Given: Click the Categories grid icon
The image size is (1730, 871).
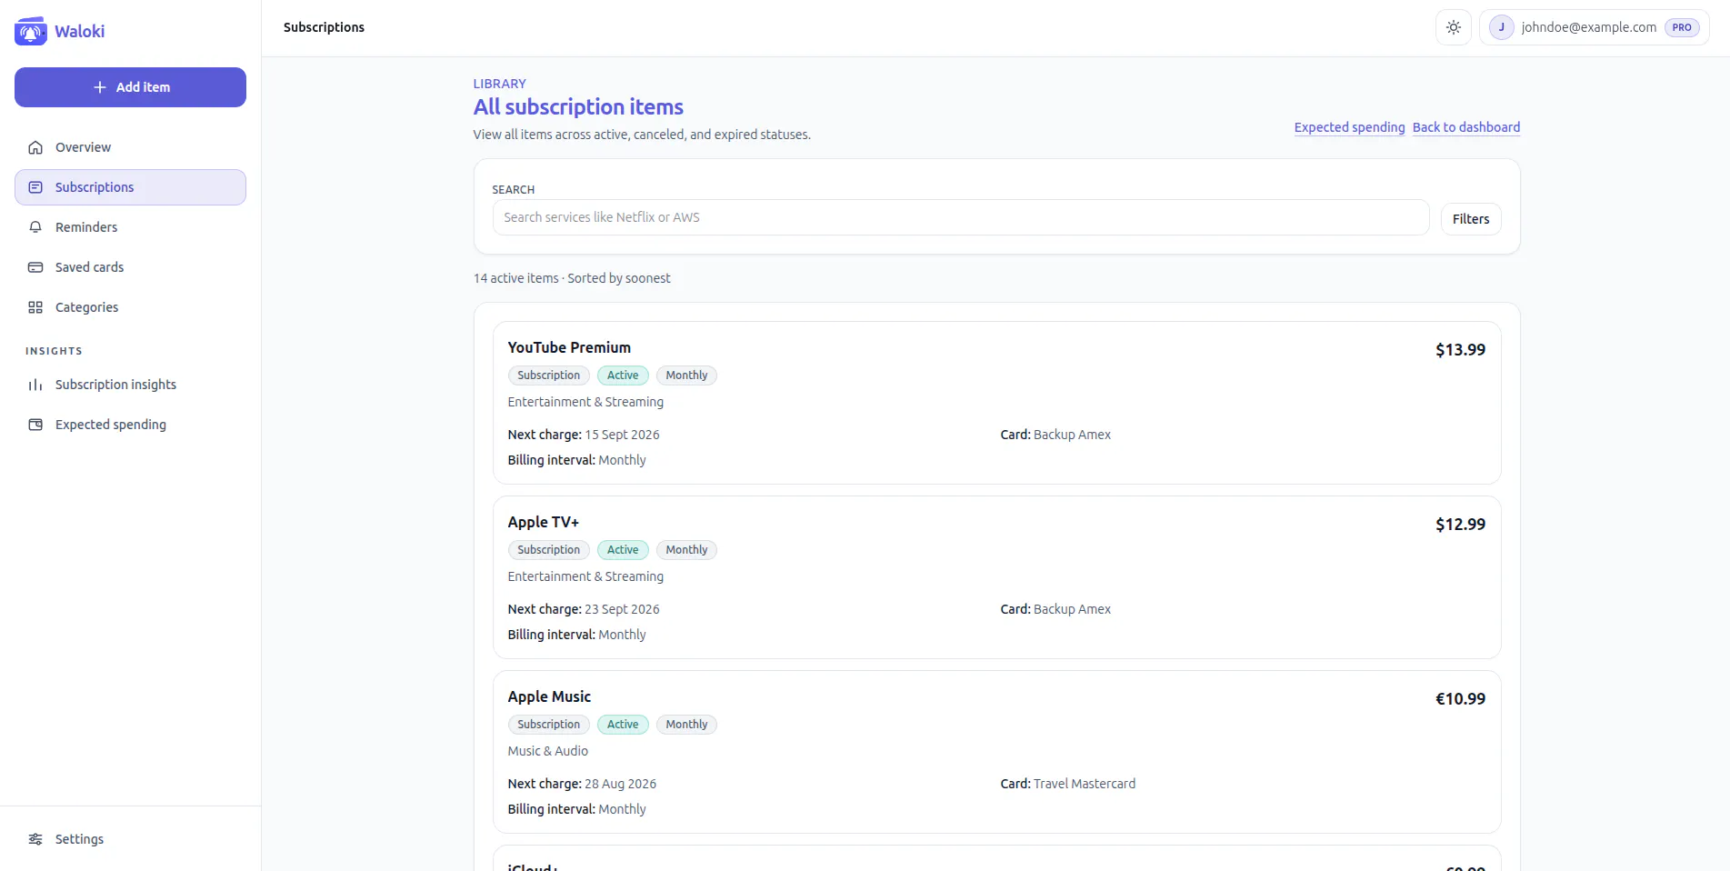Looking at the screenshot, I should [x=35, y=307].
